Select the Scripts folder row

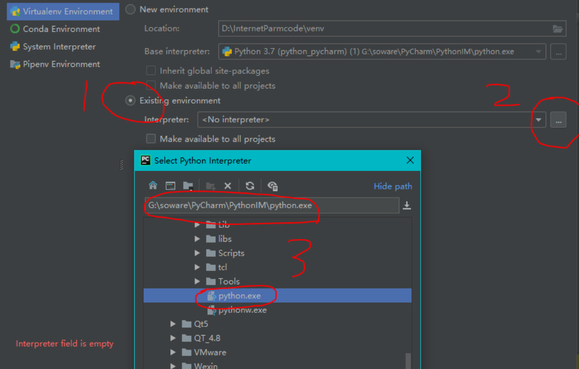click(277, 253)
